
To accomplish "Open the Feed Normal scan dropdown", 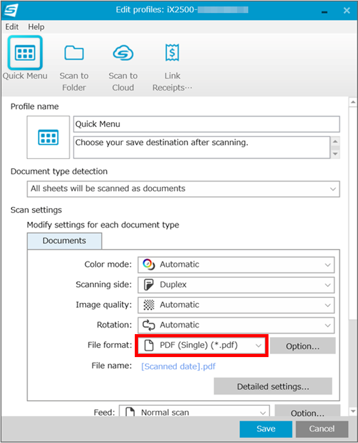I will [194, 411].
